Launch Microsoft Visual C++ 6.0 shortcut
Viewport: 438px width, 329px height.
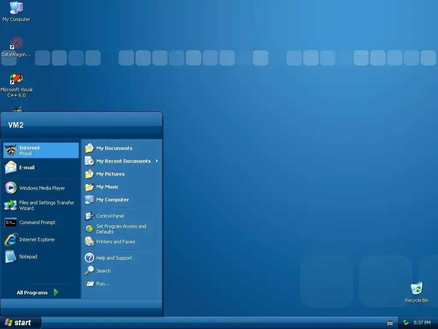[x=16, y=85]
